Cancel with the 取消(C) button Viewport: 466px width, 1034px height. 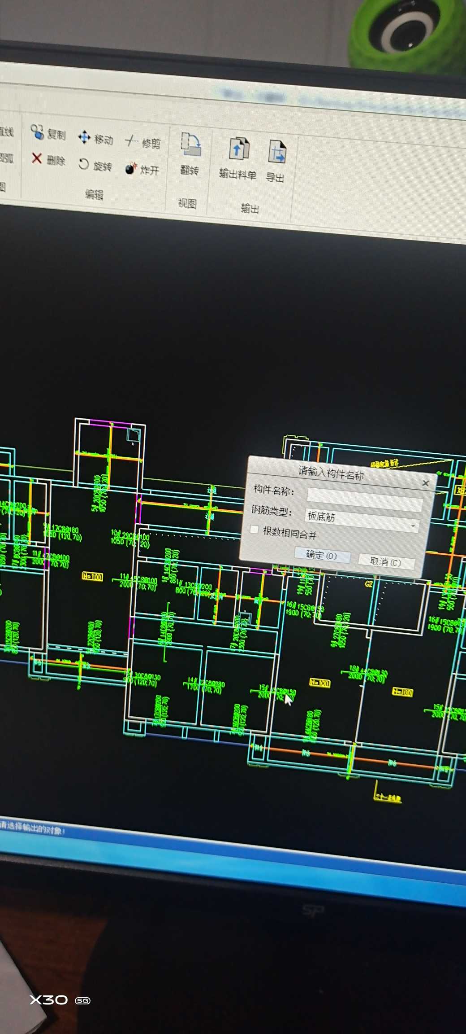(x=386, y=561)
